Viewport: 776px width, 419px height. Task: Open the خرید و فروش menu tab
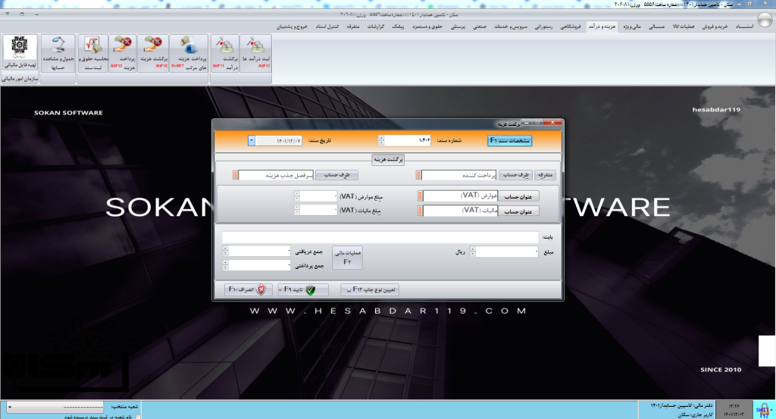[715, 27]
